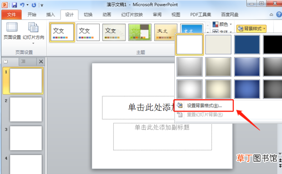Select the 设计 ribbon tab
This screenshot has height=174, width=282.
pyautogui.click(x=70, y=15)
